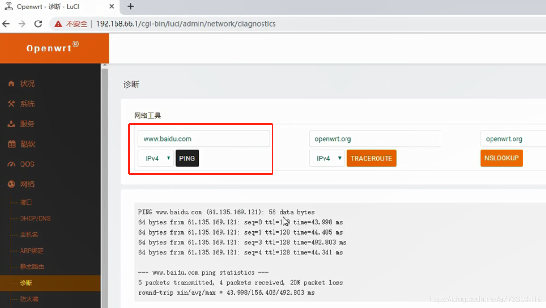
Task: Run the PING button
Action: (187, 158)
